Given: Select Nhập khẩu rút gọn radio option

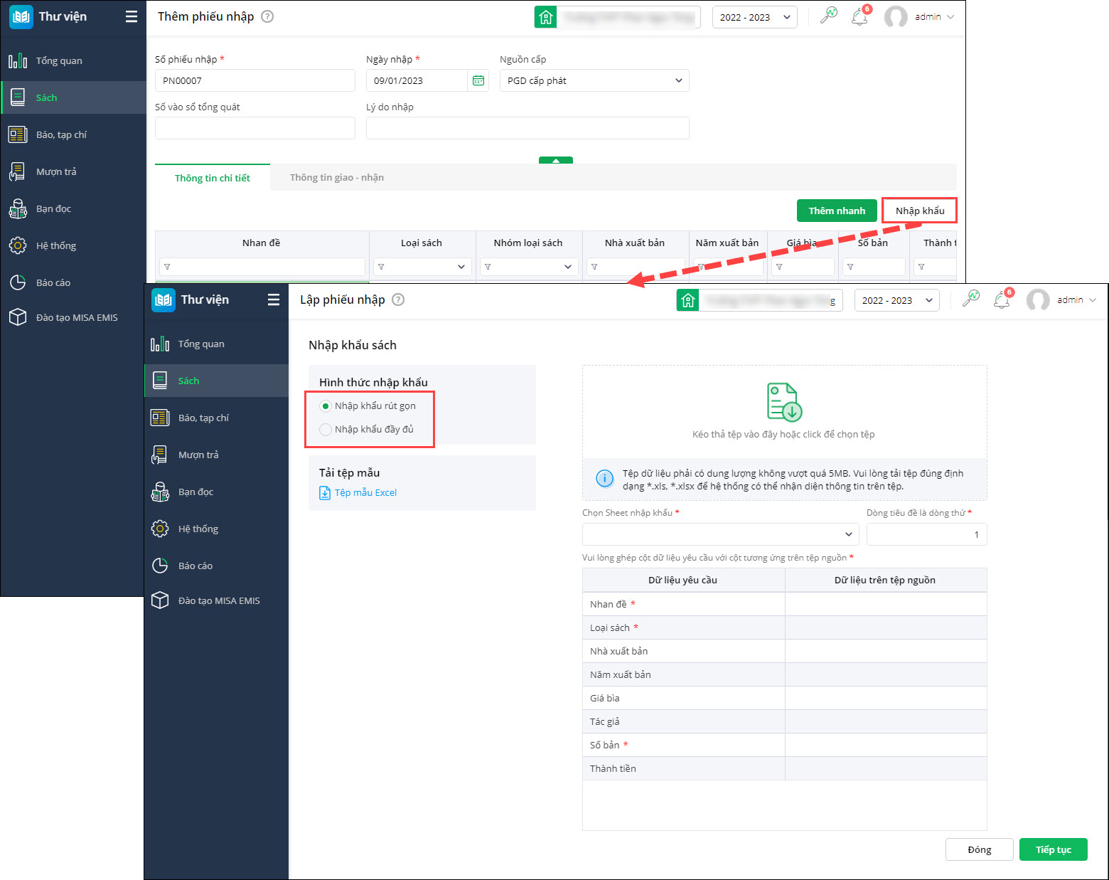Looking at the screenshot, I should click(326, 406).
